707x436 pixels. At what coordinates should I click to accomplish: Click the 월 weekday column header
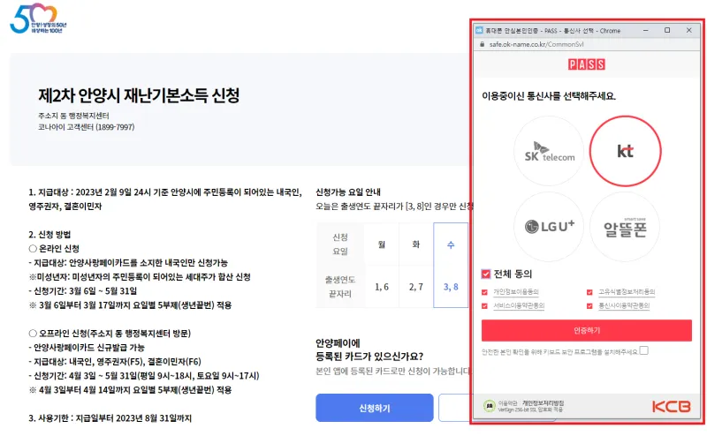pyautogui.click(x=382, y=244)
